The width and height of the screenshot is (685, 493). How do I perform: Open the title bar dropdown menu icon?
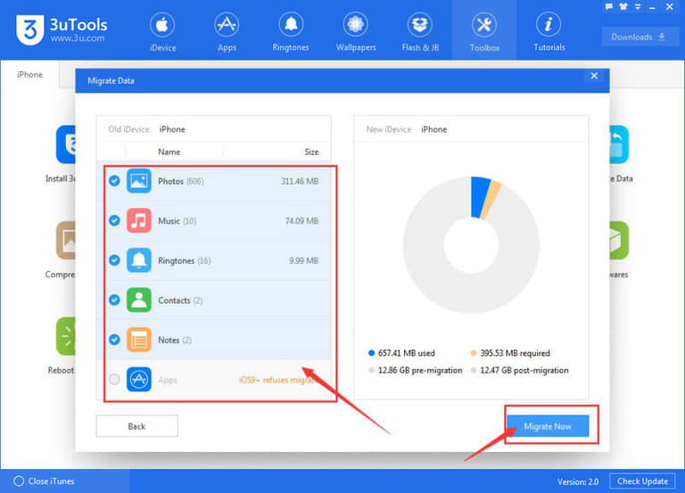pos(638,6)
